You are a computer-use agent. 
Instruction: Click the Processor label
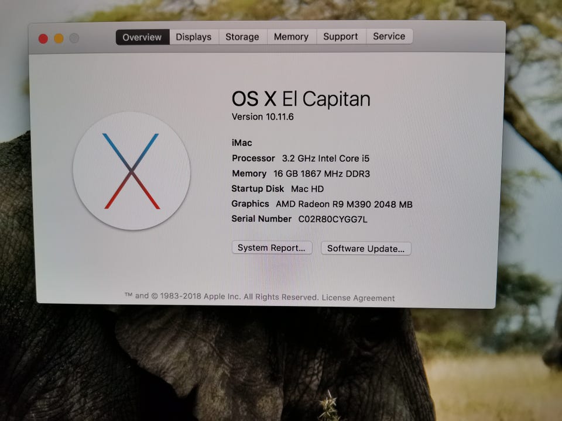point(253,158)
